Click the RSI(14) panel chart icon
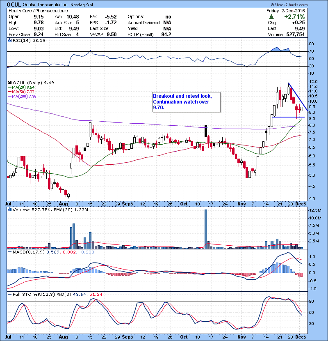Viewport: 328px width, 341px height. 9,40
